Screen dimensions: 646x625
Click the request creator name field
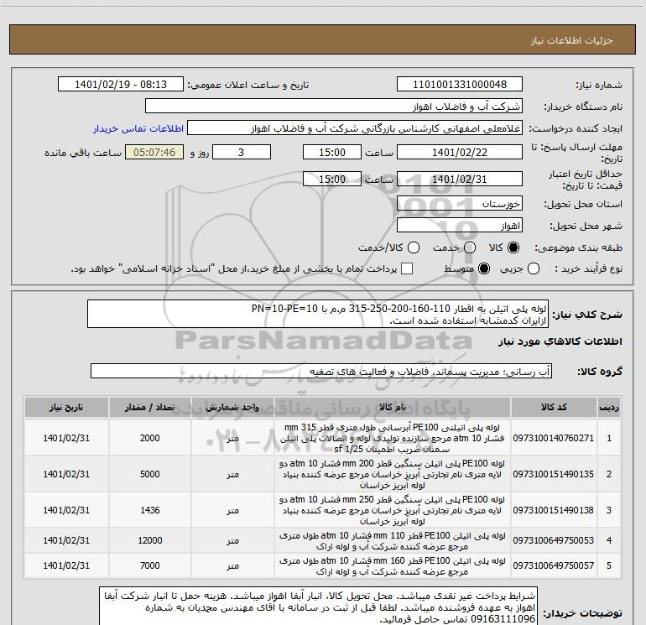click(x=355, y=128)
